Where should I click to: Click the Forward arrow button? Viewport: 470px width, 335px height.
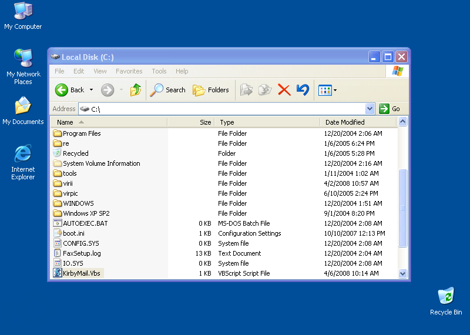[108, 90]
